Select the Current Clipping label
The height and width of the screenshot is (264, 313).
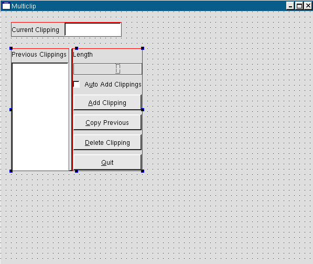click(x=36, y=30)
